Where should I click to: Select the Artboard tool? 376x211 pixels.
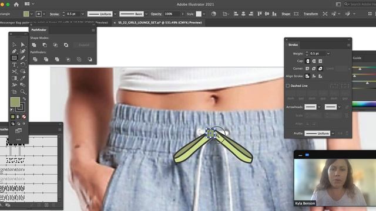(x=14, y=91)
